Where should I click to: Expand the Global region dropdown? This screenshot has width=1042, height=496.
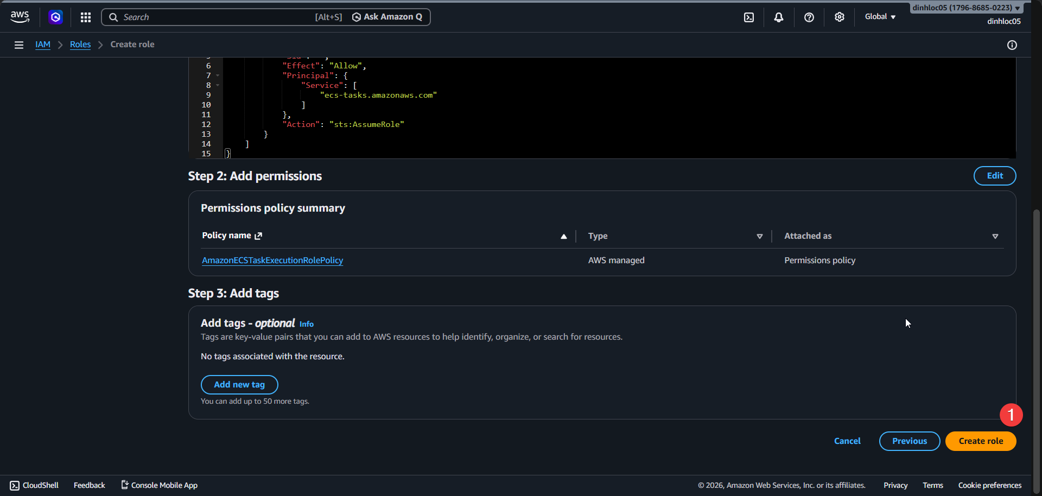click(880, 17)
